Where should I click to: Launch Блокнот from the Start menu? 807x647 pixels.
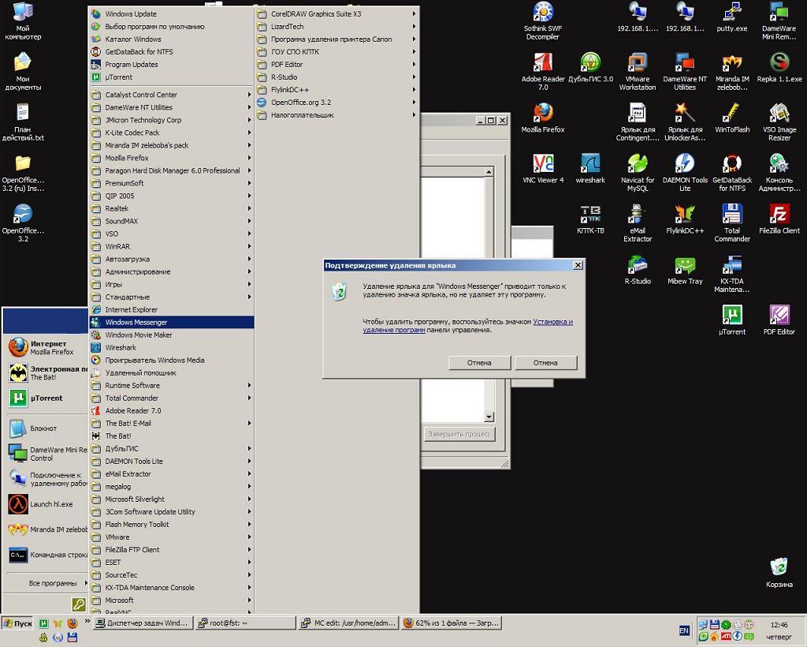[x=46, y=428]
